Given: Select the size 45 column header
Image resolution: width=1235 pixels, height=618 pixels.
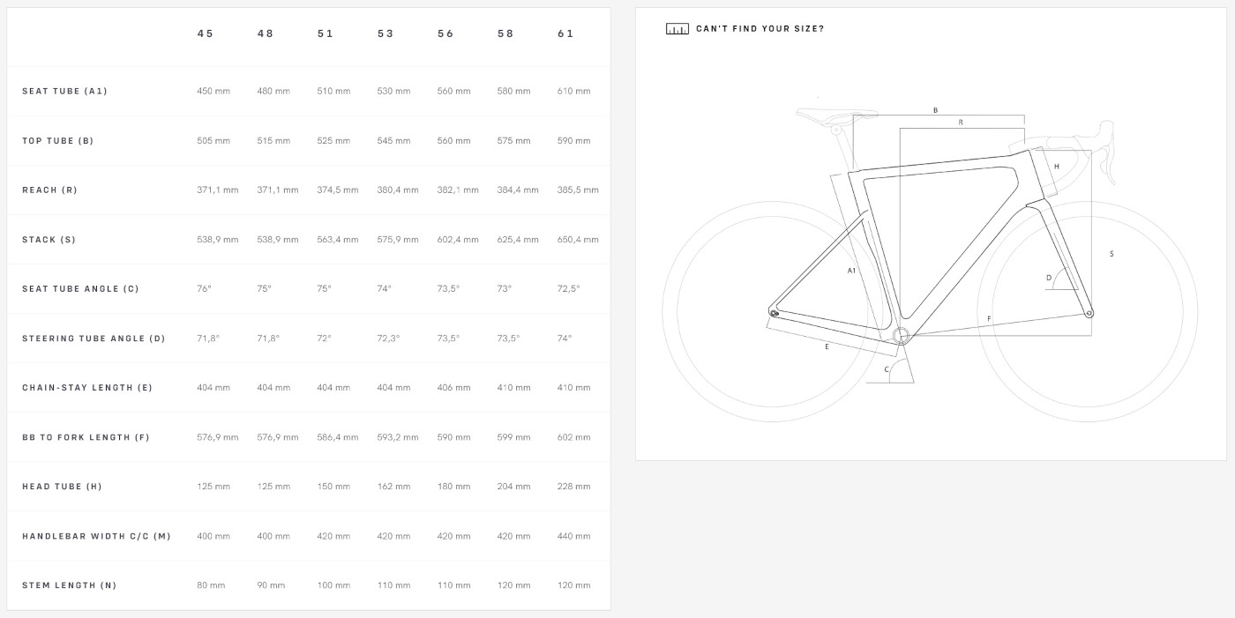Looking at the screenshot, I should pos(205,34).
